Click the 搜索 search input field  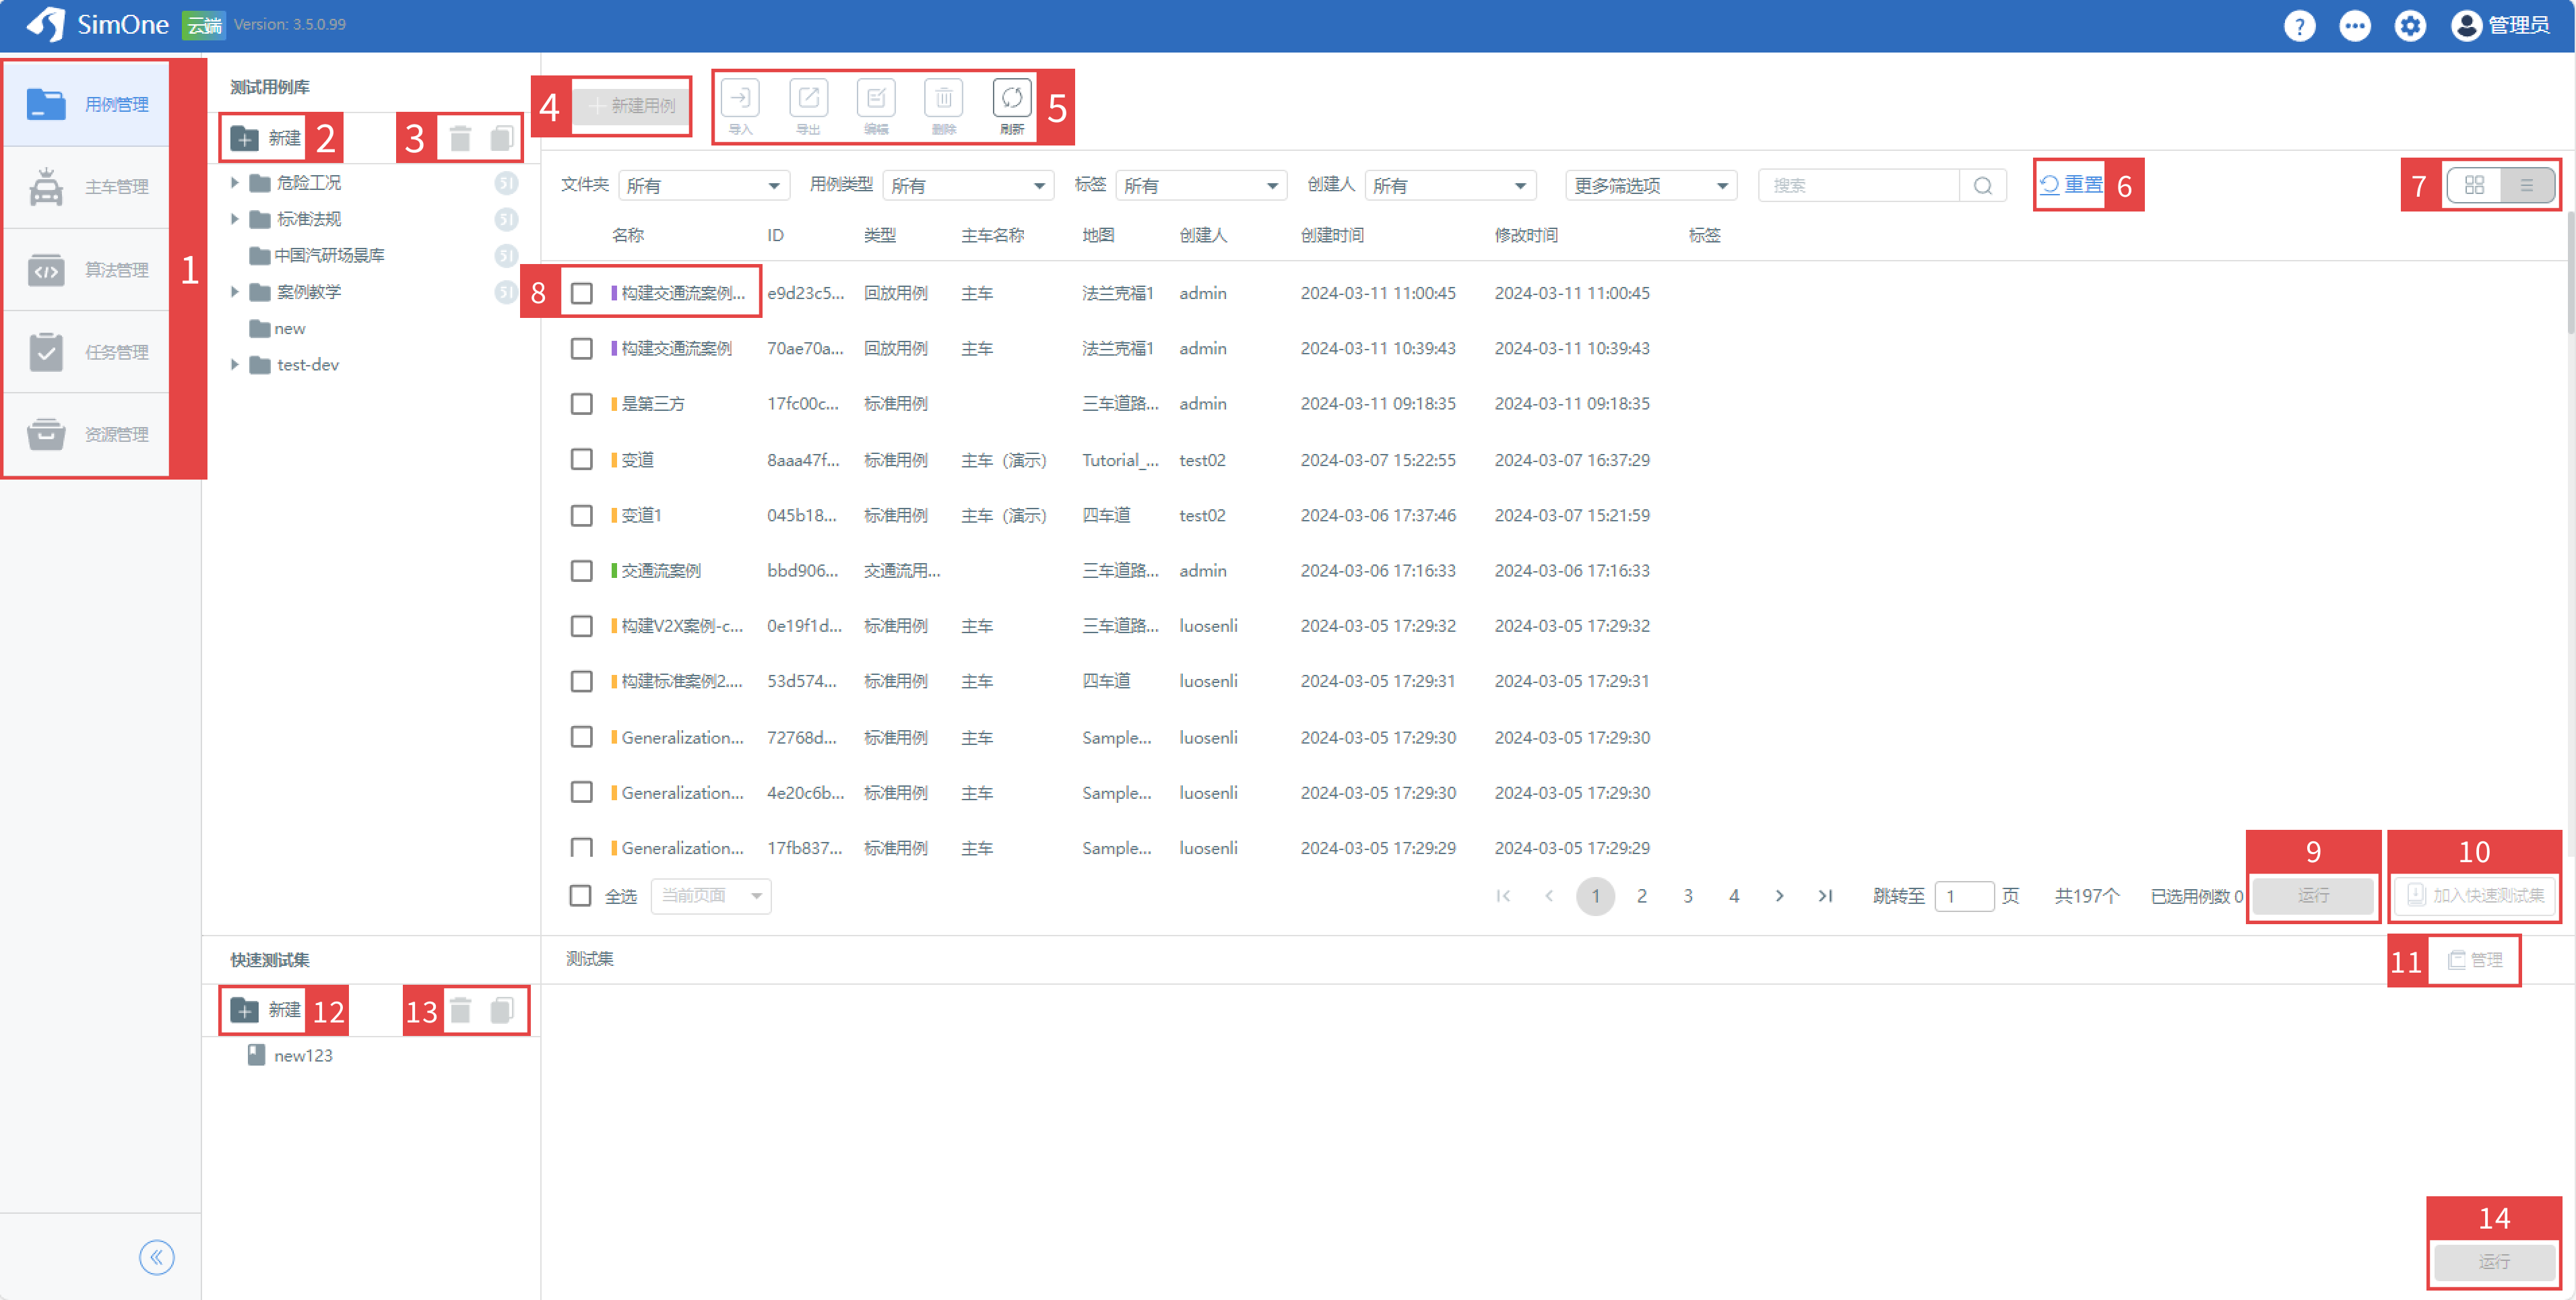click(1860, 186)
